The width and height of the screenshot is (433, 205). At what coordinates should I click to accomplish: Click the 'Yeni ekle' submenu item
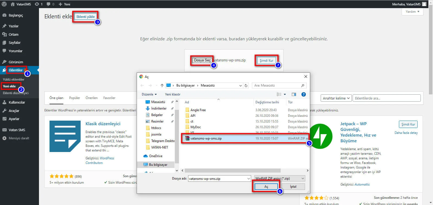pyautogui.click(x=9, y=86)
